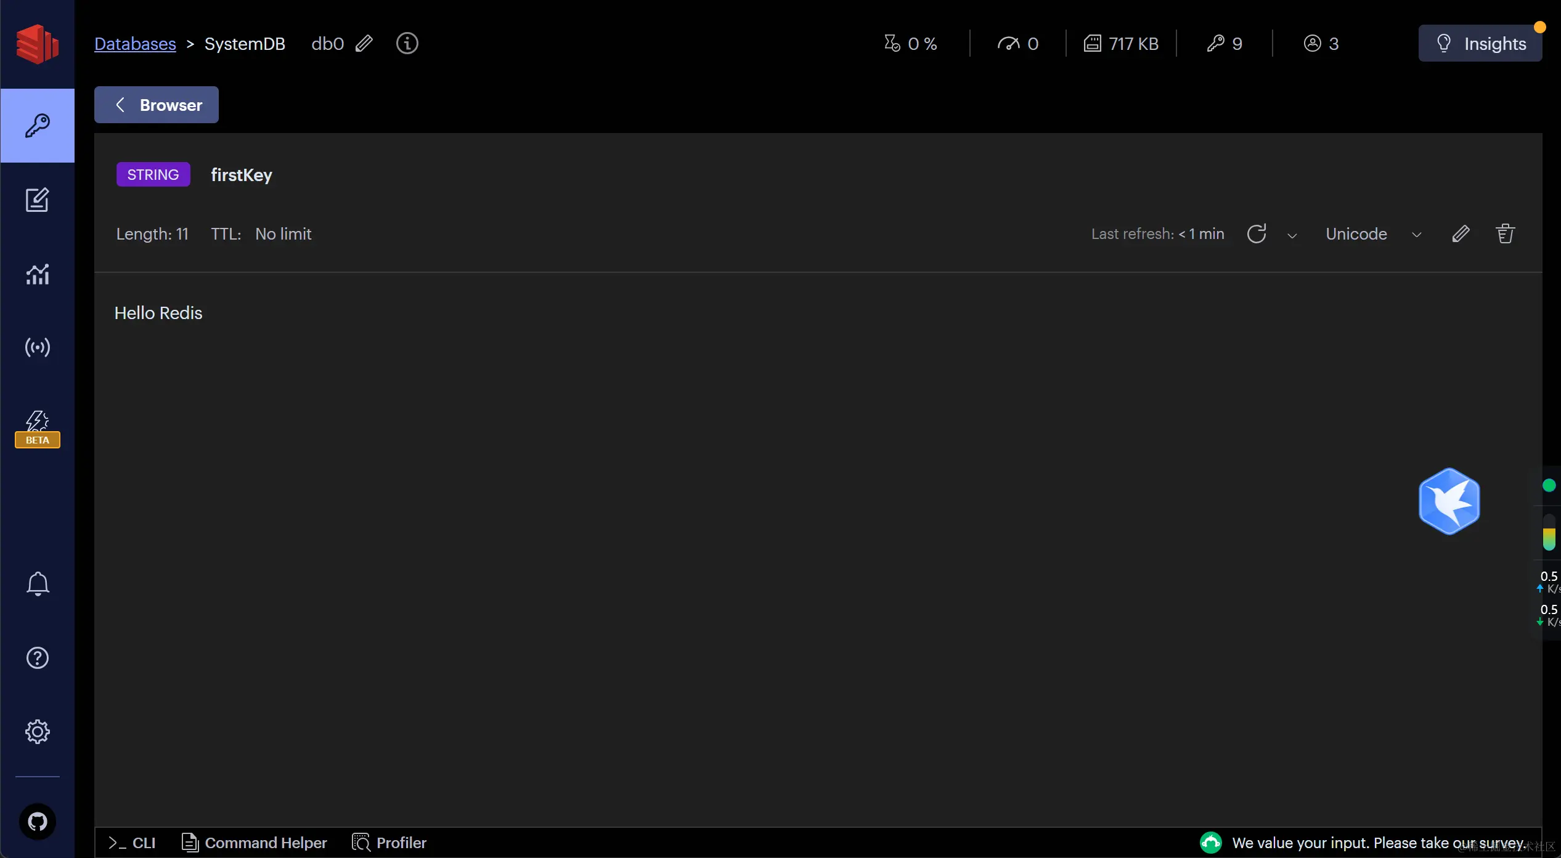Image resolution: width=1561 pixels, height=858 pixels.
Task: Open the Workbench from the sidebar
Action: (x=37, y=200)
